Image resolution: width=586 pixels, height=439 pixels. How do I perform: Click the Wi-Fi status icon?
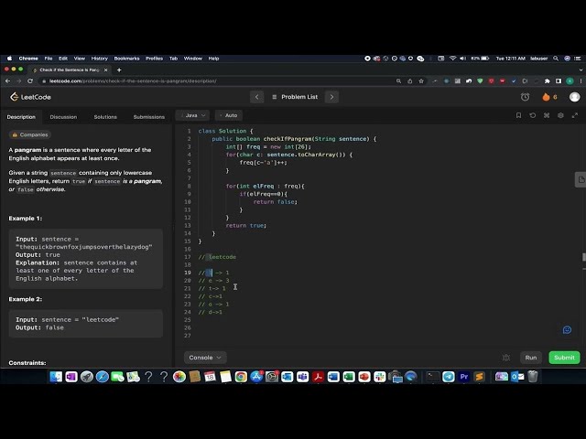[x=452, y=59]
